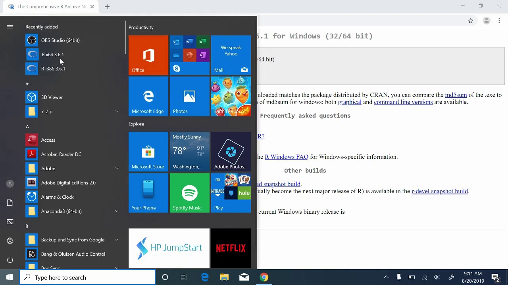
Task: Bookmark this page with the star icon
Action: [x=471, y=21]
